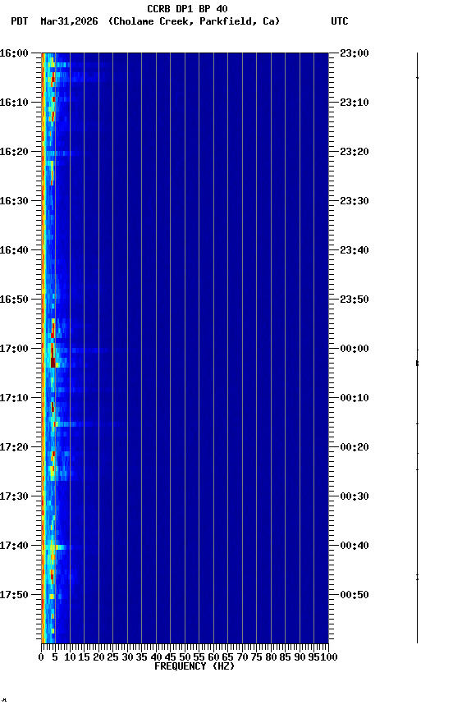Click the '65' frequency axis tick label
This screenshot has width=453, height=709.
coord(228,658)
